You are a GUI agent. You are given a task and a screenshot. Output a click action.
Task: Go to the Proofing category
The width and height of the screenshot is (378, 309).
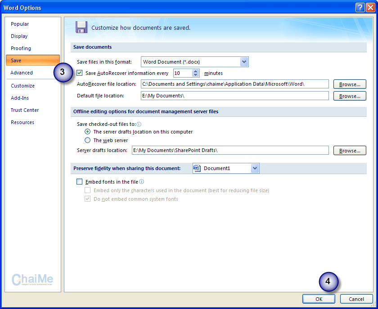pyautogui.click(x=21, y=48)
